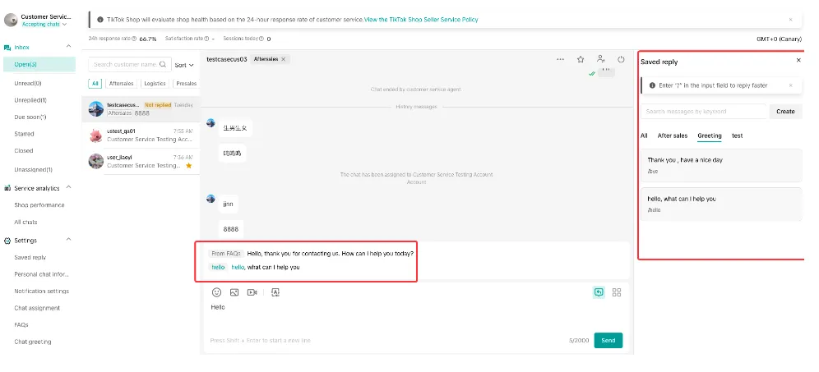Switch to the After sales saved reply tab
Image resolution: width=819 pixels, height=372 pixels.
coord(673,135)
